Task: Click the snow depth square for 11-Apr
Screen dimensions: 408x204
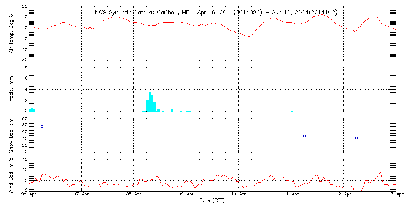Action: pos(304,136)
